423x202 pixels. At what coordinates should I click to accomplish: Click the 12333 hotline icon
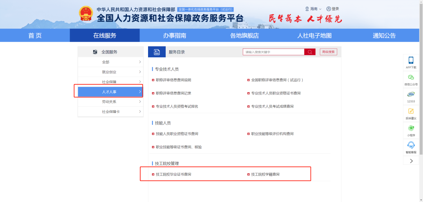tap(411, 95)
